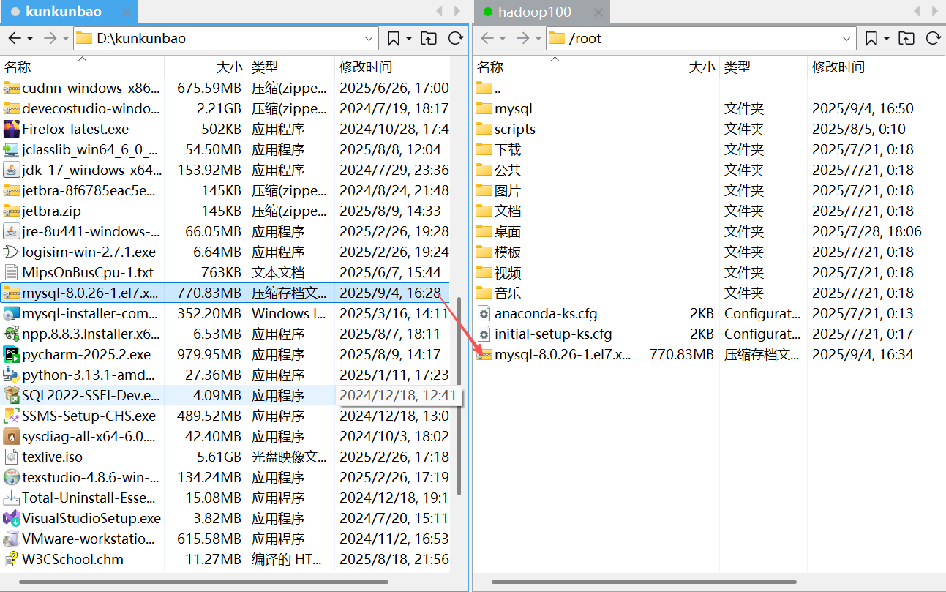946x592 pixels.
Task: Open the remote address bar history dropdown
Action: tap(847, 38)
